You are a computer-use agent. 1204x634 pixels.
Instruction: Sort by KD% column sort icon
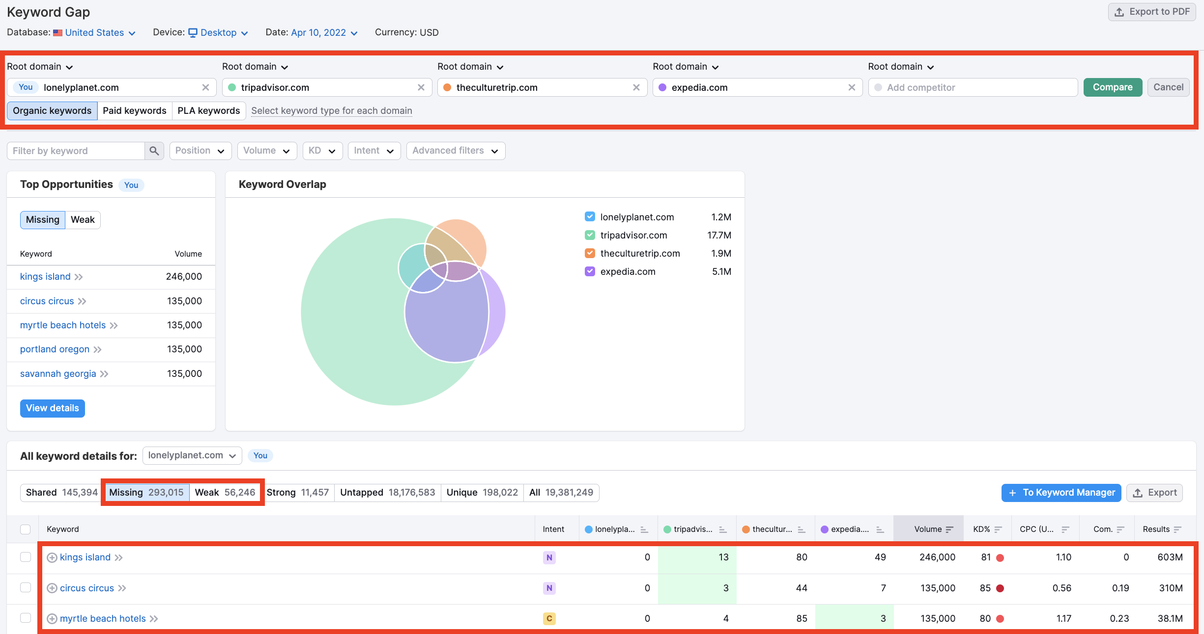coord(998,529)
